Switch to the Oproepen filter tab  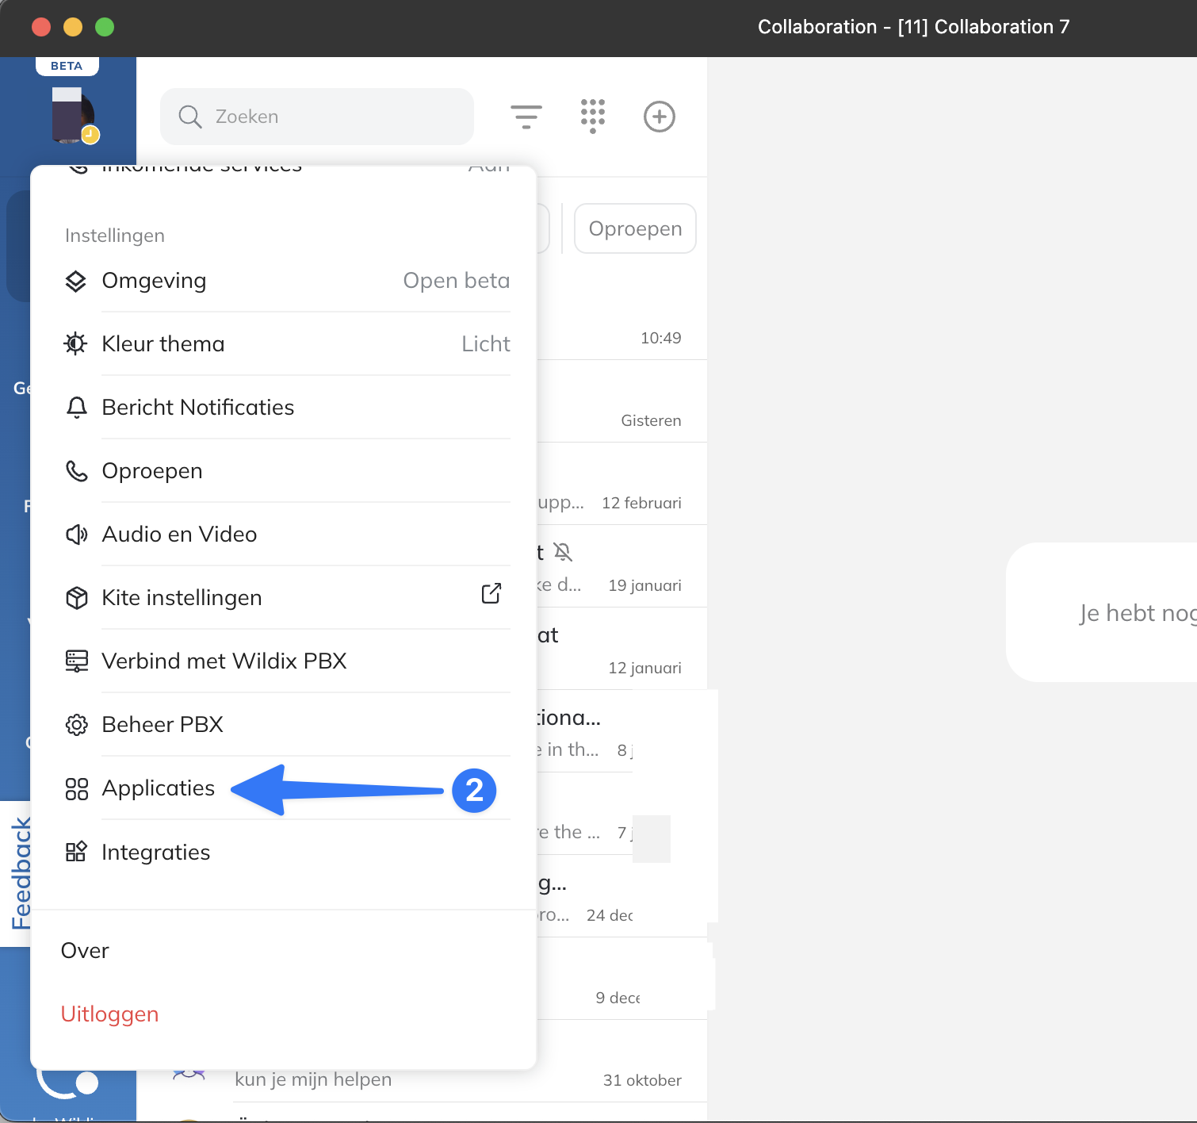[x=635, y=228]
